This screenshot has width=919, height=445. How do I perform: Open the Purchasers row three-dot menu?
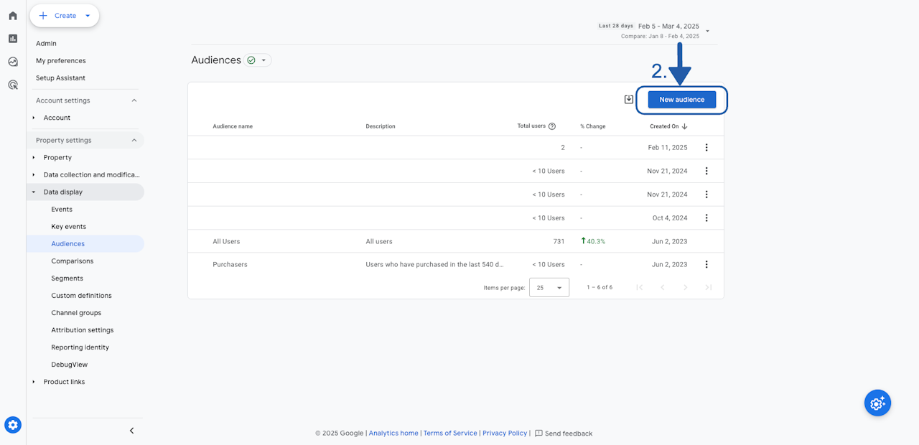coord(706,264)
